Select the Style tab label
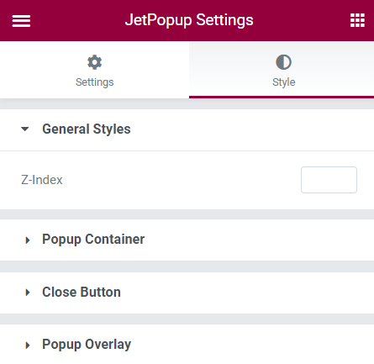 click(x=283, y=82)
